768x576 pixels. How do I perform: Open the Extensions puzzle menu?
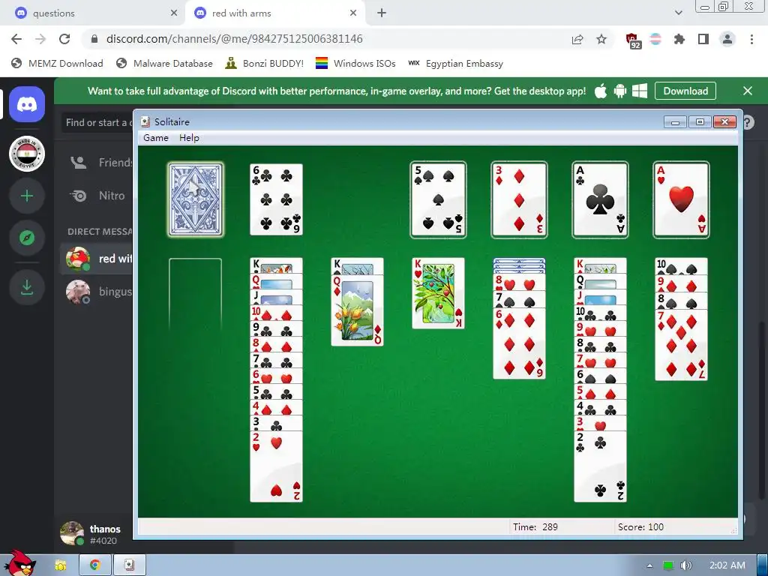tap(679, 39)
